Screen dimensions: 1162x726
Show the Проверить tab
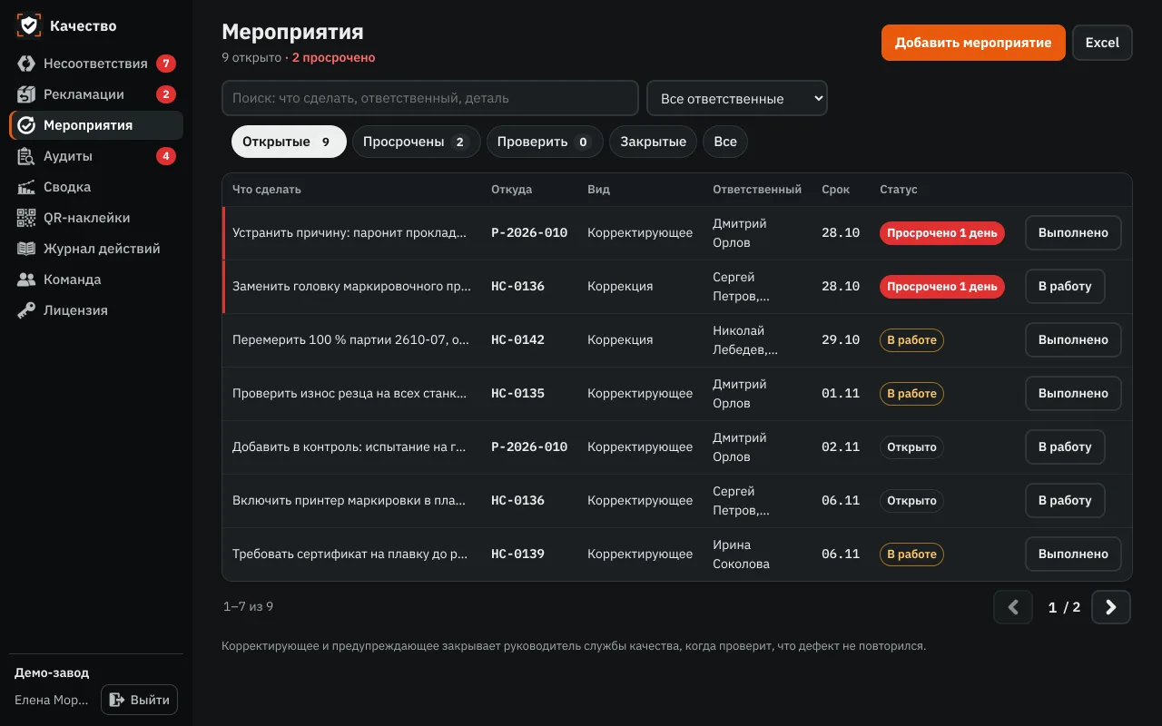[545, 142]
